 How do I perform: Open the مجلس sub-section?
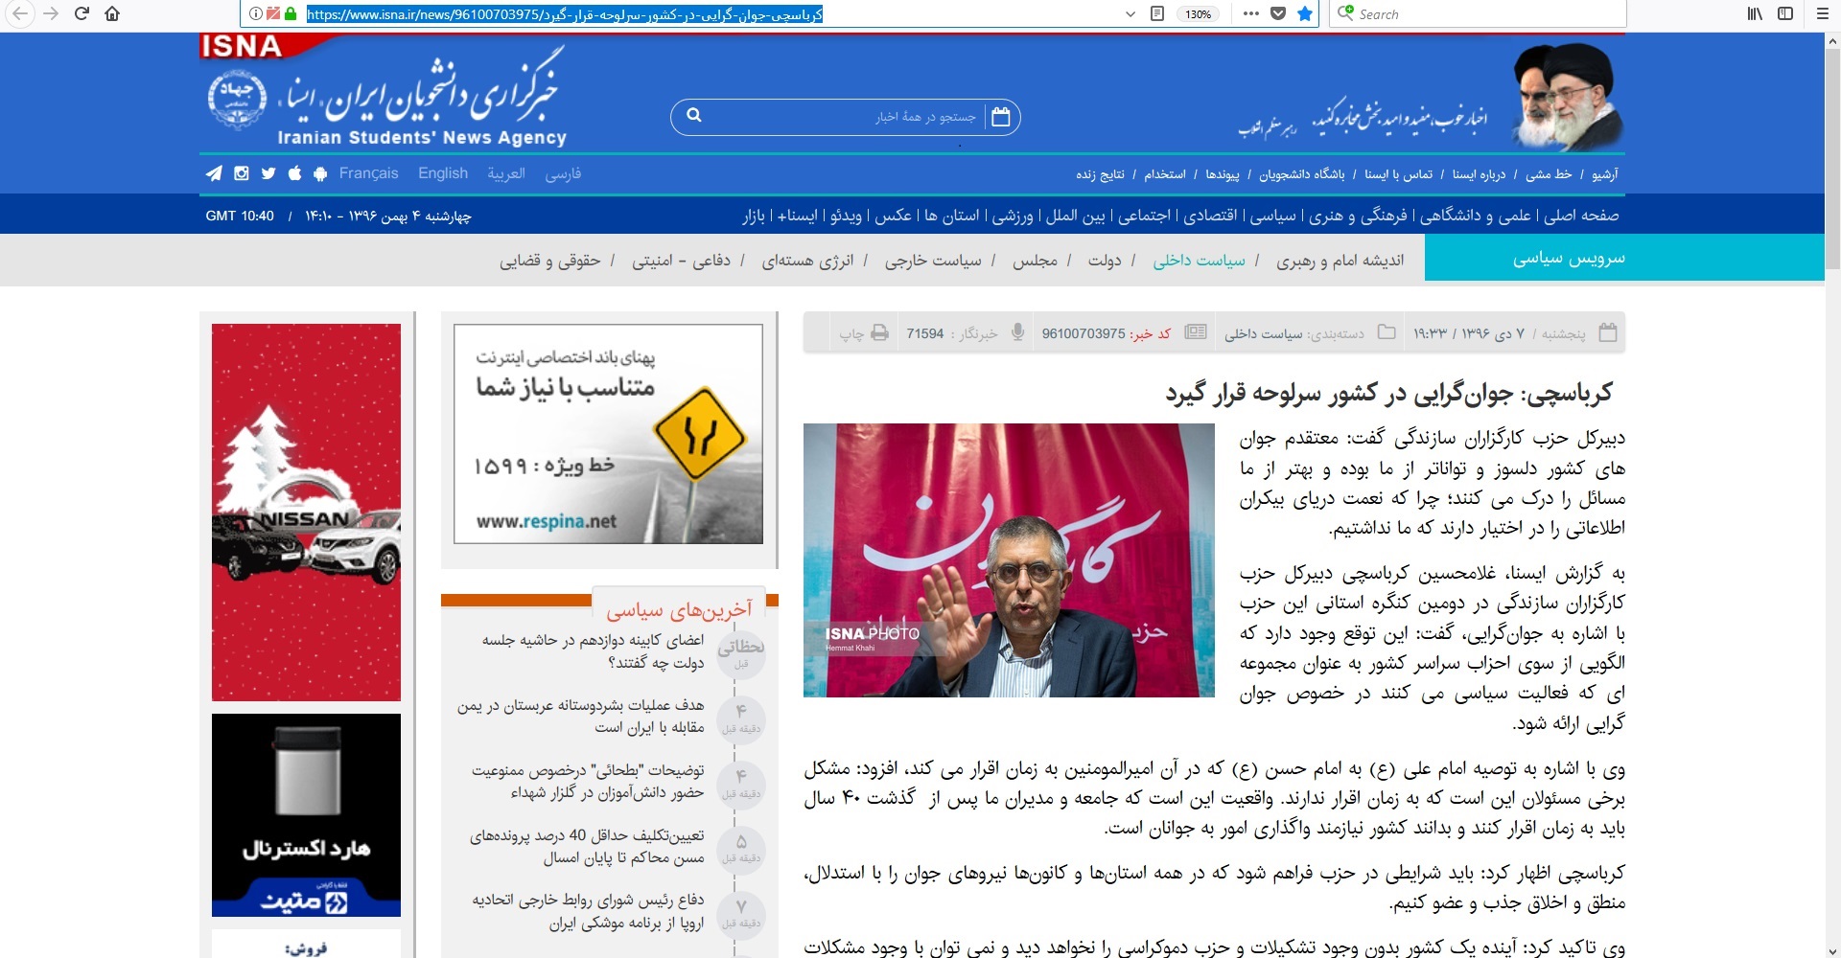click(x=1035, y=260)
